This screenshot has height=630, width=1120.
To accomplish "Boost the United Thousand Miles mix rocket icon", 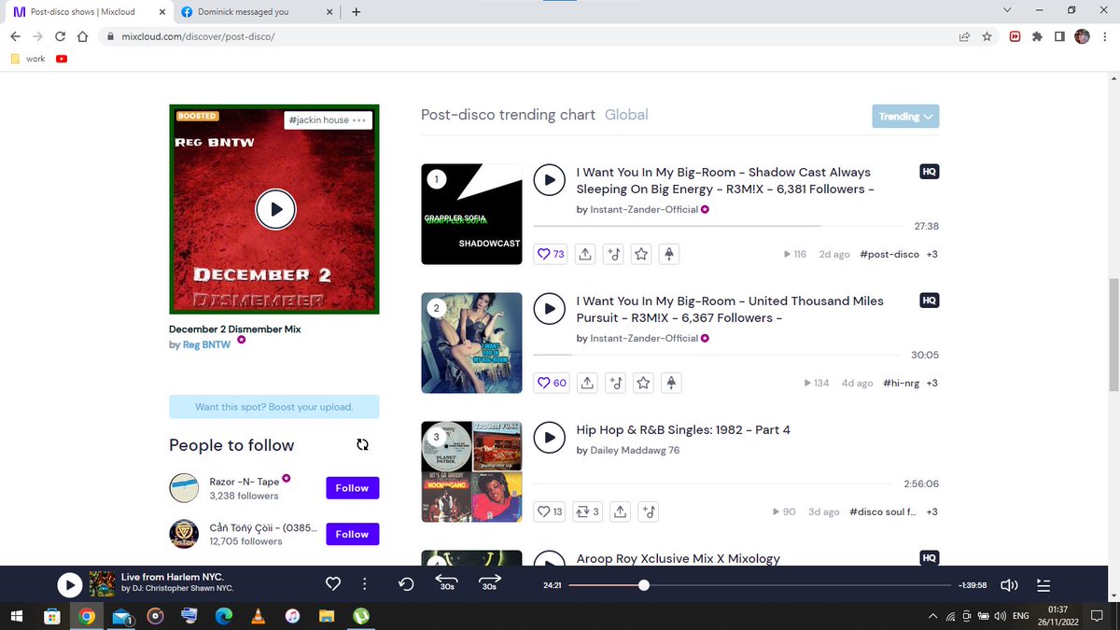I will pos(669,383).
